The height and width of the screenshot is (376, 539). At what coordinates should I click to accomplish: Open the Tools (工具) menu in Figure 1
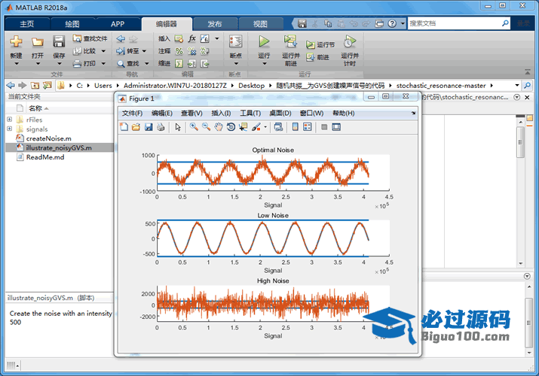pyautogui.click(x=250, y=113)
